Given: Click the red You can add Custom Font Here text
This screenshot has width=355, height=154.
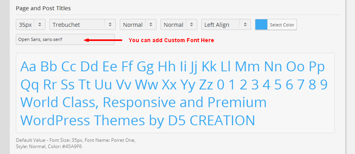Looking at the screenshot, I should click(x=172, y=40).
